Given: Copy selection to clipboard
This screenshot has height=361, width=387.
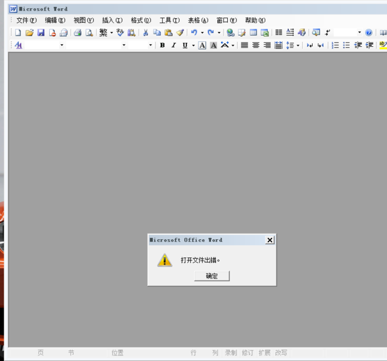Looking at the screenshot, I should click(x=157, y=32).
